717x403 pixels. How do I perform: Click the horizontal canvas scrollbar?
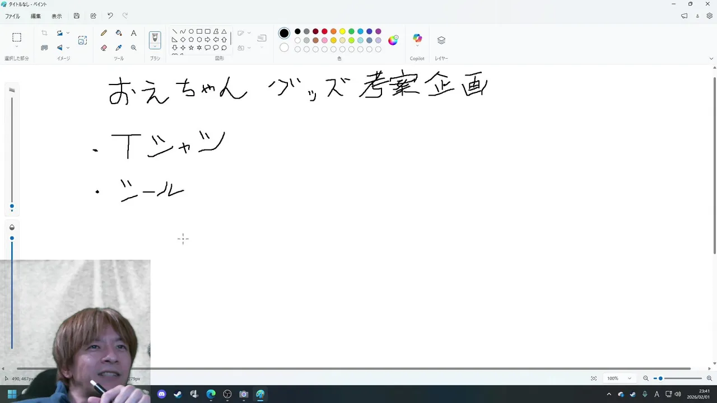[353, 368]
